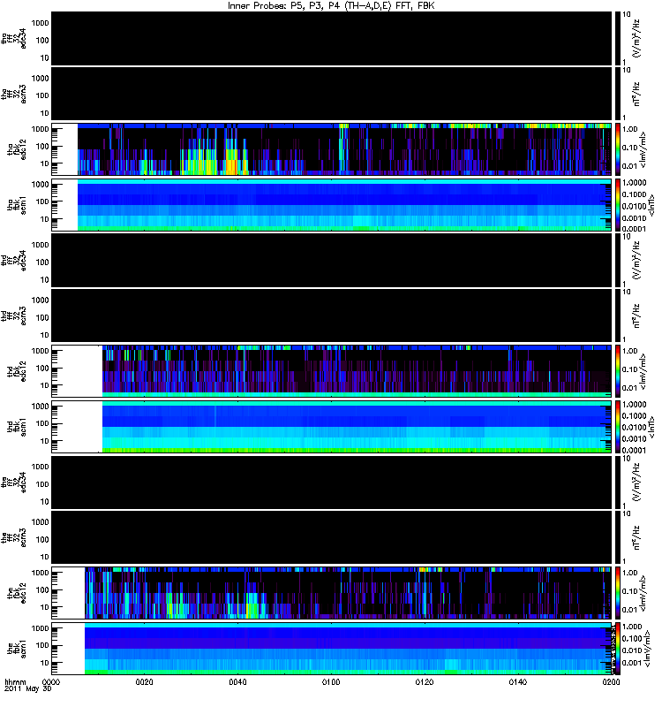Click the 'tha fbk edc12' y-axis label
Viewport: 662px width, 707px height.
(17, 149)
